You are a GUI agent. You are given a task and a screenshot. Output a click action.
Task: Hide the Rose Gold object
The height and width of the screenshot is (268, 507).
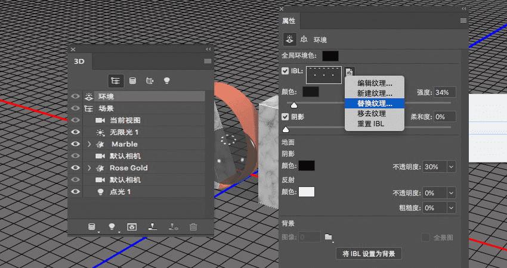point(75,168)
